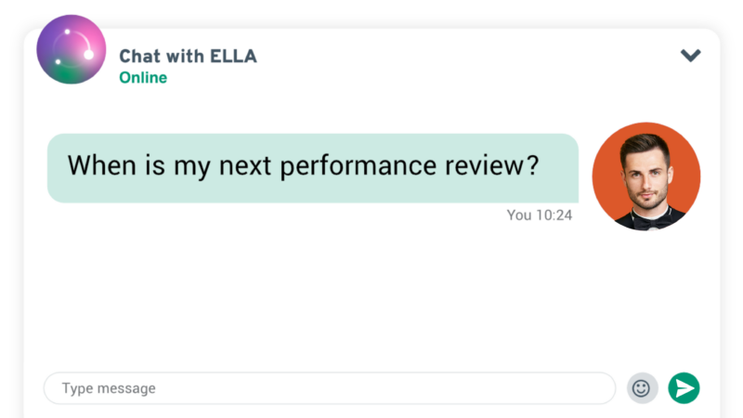This screenshot has height=418, width=743.
Task: Click the green Online status label
Action: pos(143,77)
